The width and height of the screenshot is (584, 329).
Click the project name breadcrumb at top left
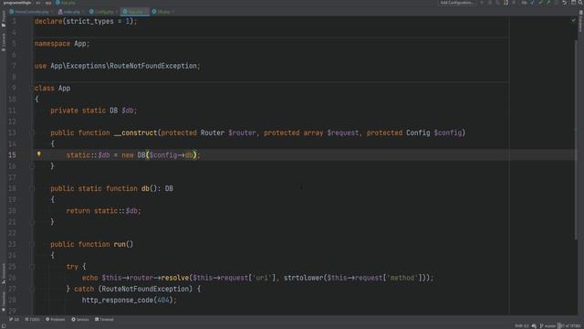click(17, 3)
